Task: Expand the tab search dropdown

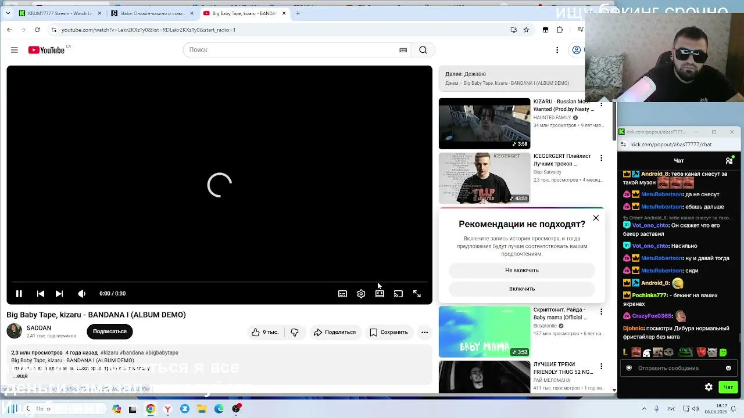Action: pos(8,13)
